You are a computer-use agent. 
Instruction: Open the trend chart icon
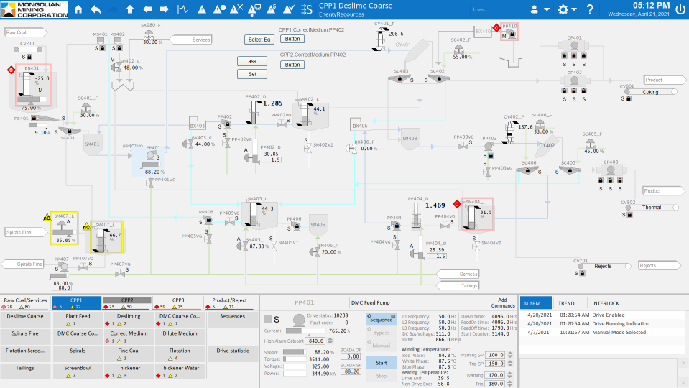182,9
